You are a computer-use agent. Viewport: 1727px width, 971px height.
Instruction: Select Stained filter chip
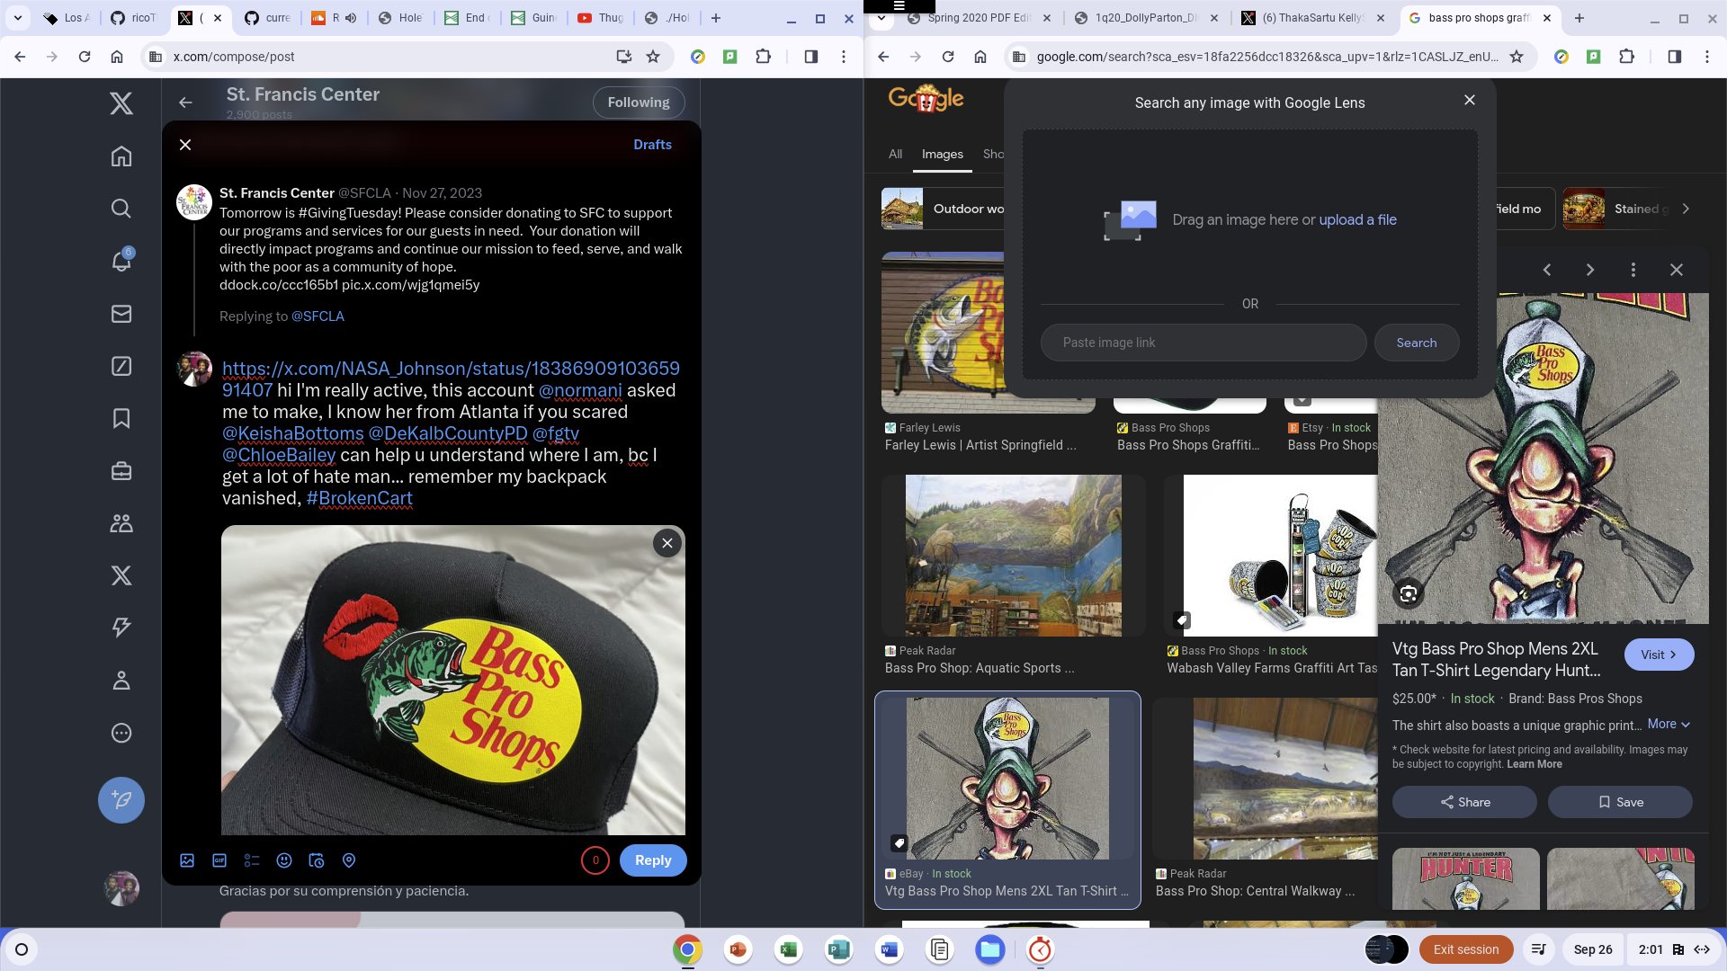1615,209
